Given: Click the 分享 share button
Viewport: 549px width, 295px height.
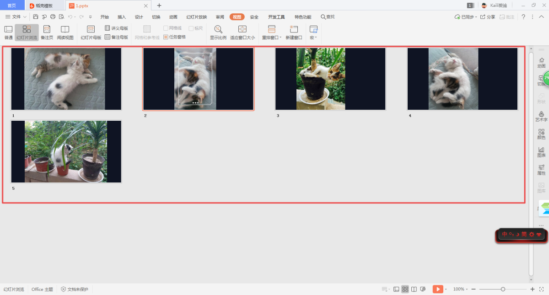Looking at the screenshot, I should click(488, 17).
